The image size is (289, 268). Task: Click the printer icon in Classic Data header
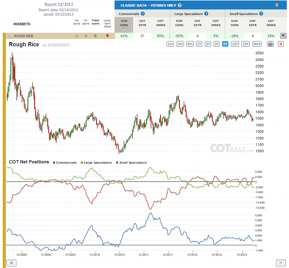point(277,5)
